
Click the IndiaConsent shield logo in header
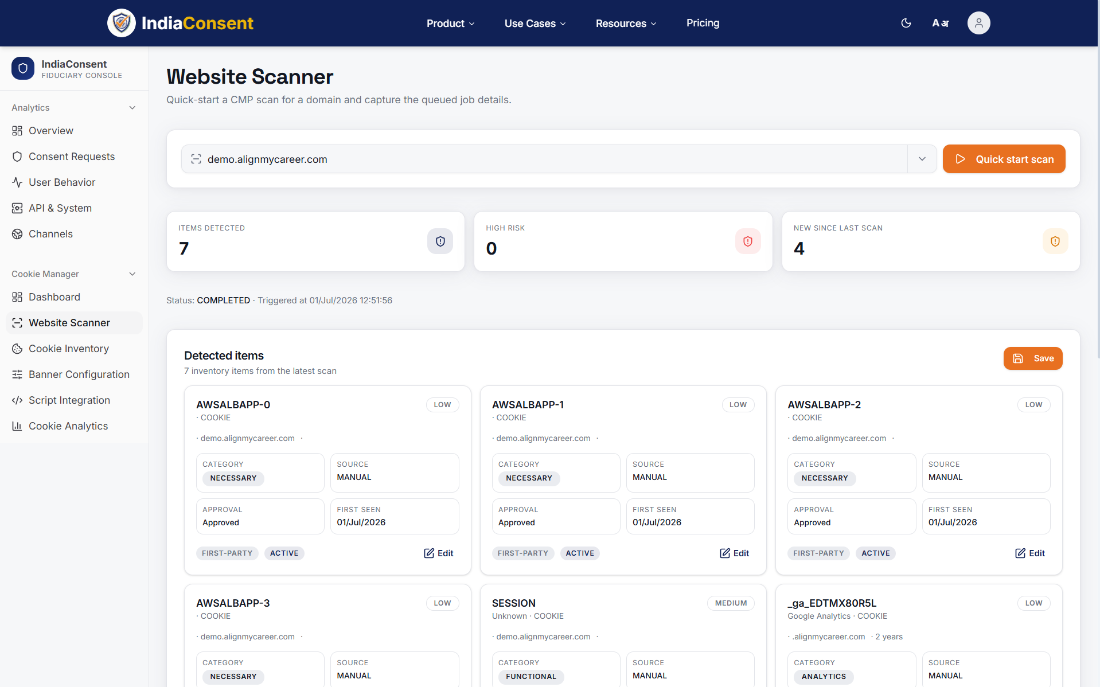[122, 23]
